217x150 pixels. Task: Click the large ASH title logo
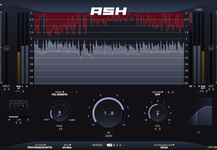tap(108, 11)
